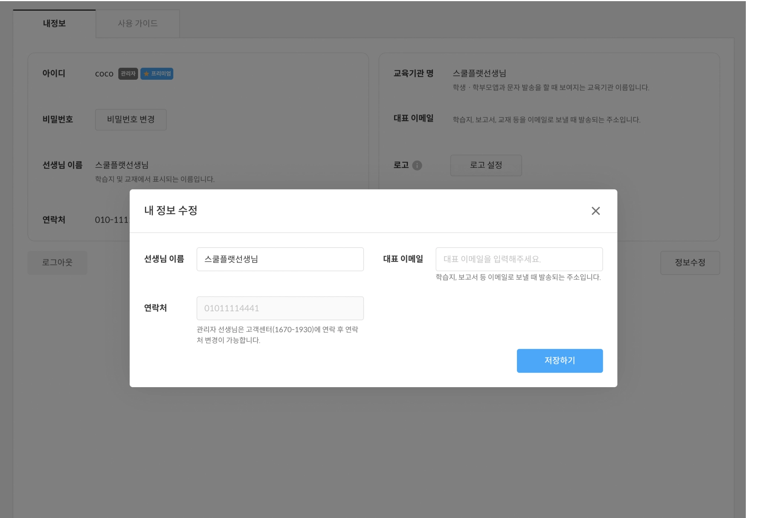Viewport: 763px width, 518px height.
Task: Open the 사용 가이드 tab
Action: (137, 24)
